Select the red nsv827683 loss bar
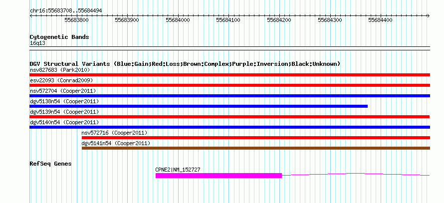The image size is (444, 203). click(x=229, y=75)
